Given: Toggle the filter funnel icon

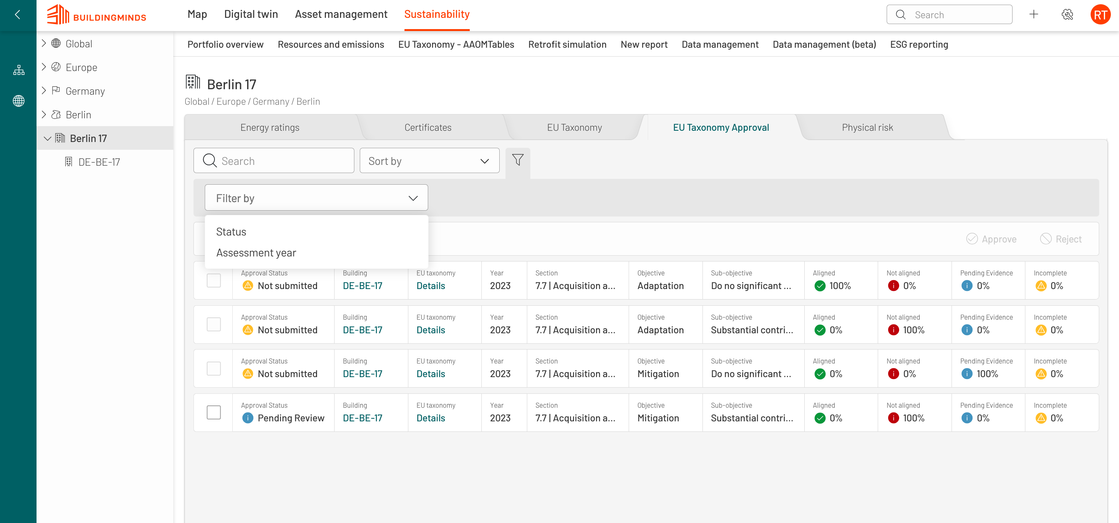Looking at the screenshot, I should [518, 160].
